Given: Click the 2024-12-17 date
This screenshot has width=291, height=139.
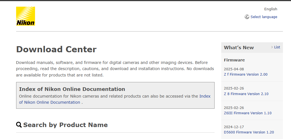Looking at the screenshot, I should [234, 127].
